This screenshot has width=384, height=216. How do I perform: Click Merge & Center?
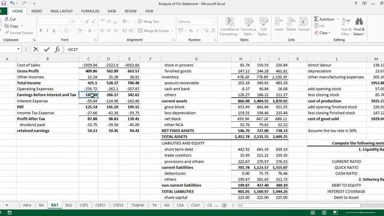click(154, 31)
